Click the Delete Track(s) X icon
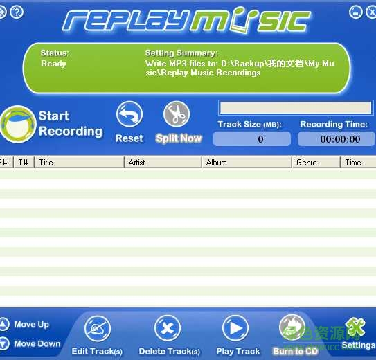 coord(168,328)
